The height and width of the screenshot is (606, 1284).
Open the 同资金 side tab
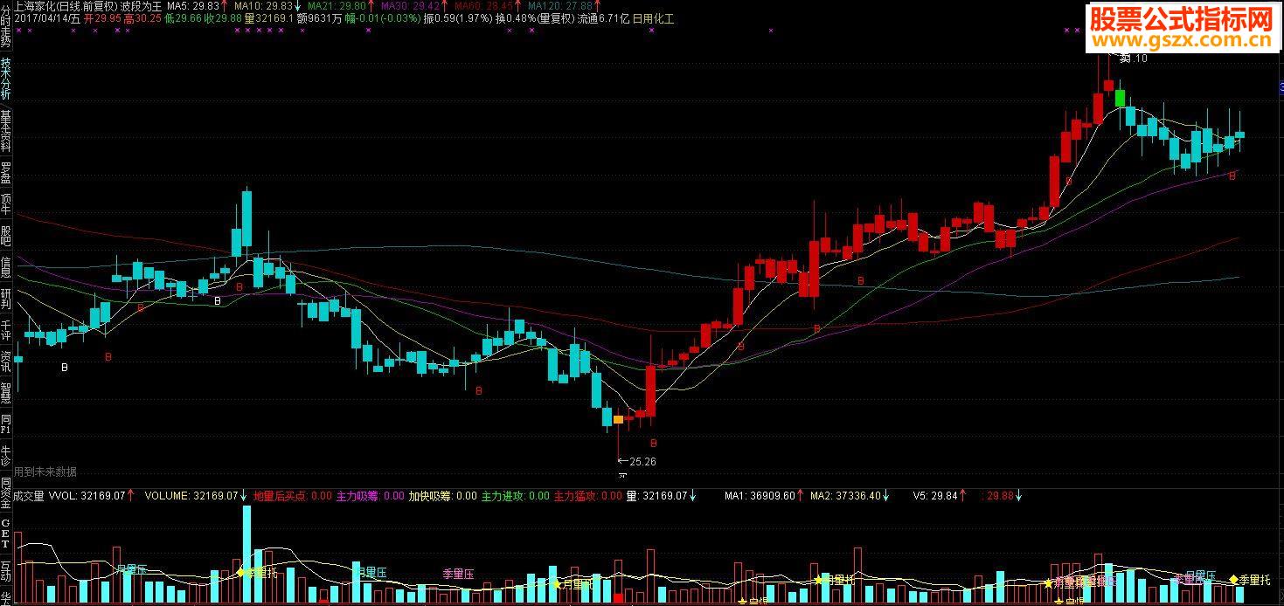tap(6, 492)
